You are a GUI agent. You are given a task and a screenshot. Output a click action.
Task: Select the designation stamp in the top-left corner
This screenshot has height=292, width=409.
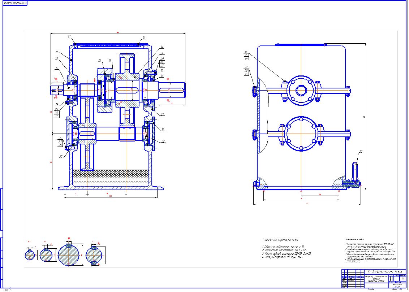coord(15,3)
